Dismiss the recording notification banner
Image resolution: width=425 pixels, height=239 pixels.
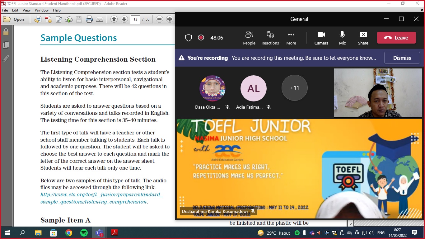pyautogui.click(x=402, y=58)
